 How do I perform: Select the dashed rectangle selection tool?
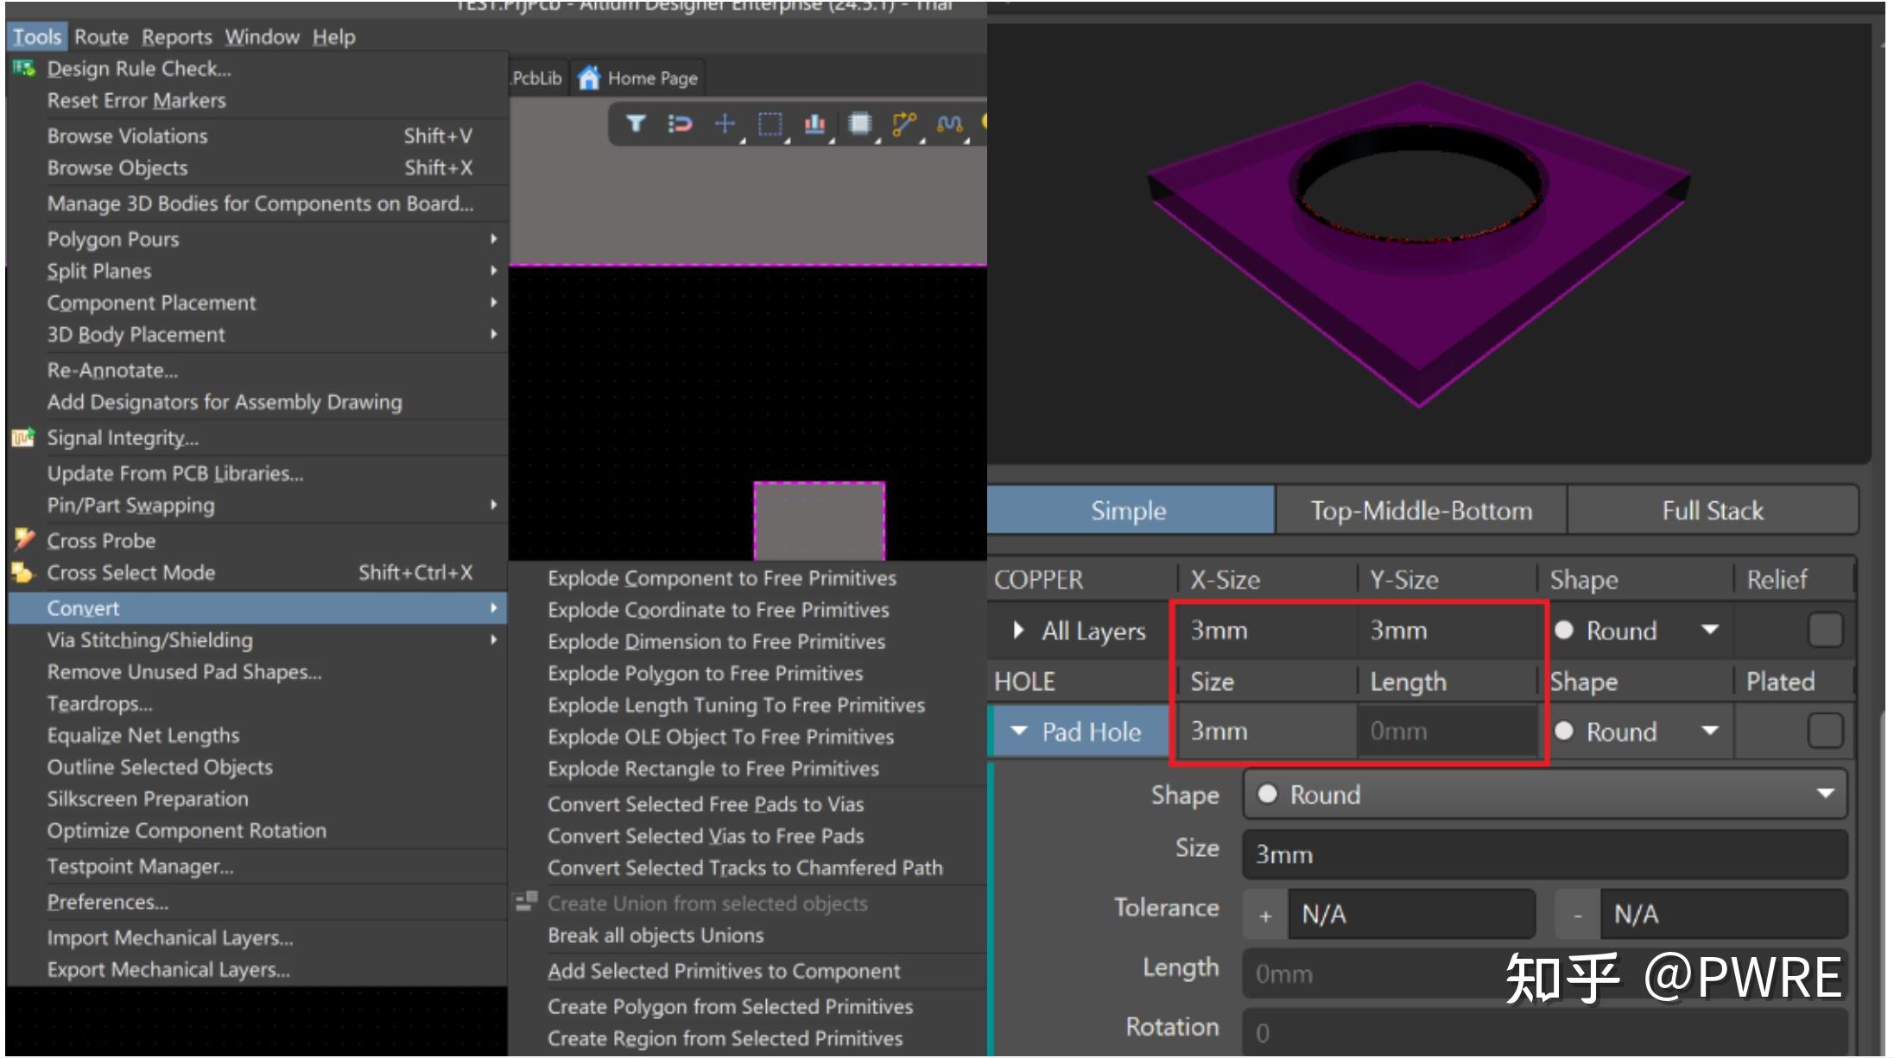(770, 124)
